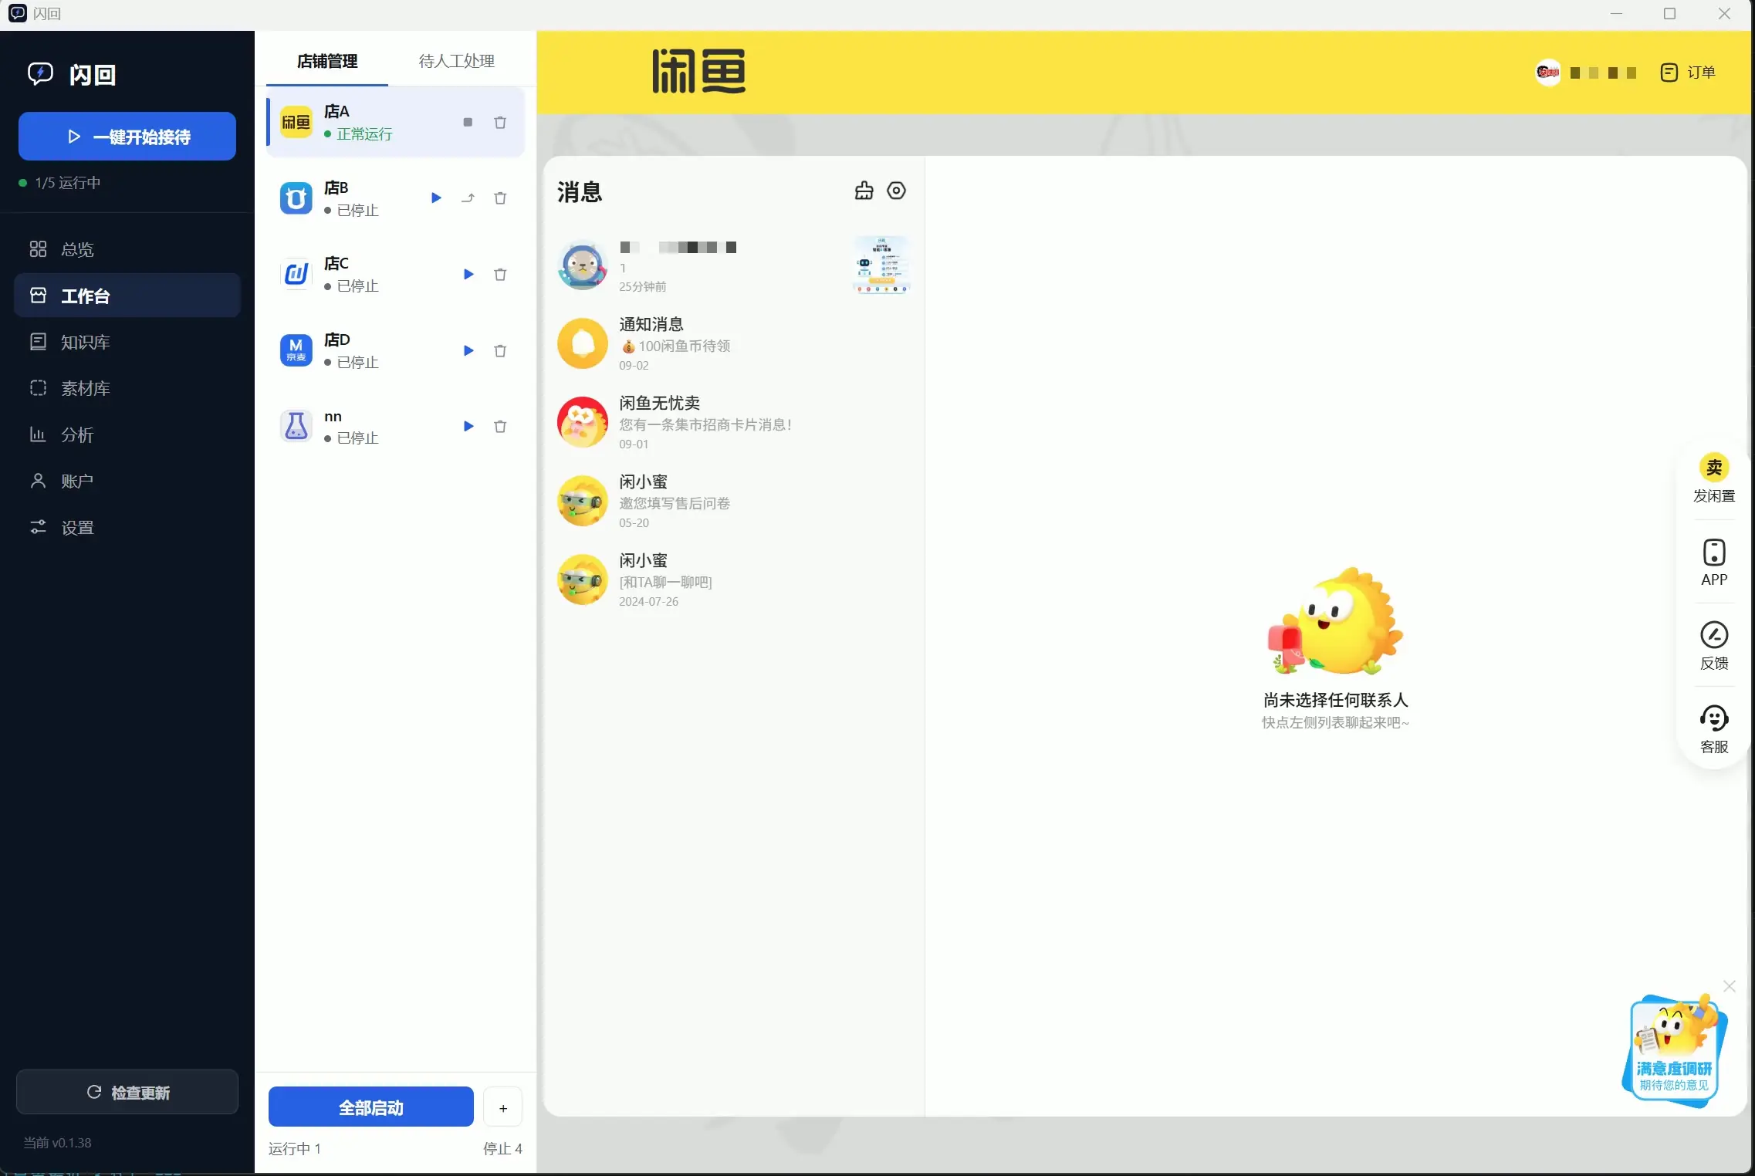Start 店B with the play icon
1755x1176 pixels.
click(436, 198)
